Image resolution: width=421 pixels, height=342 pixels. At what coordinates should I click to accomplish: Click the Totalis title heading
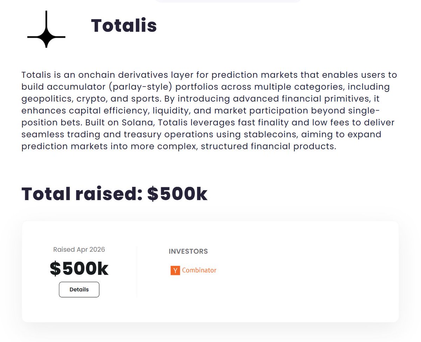124,26
